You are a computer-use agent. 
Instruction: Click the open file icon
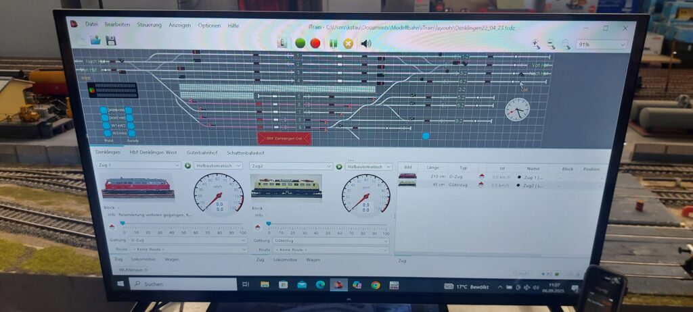coord(95,41)
